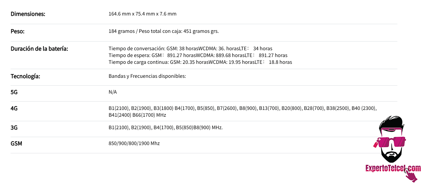Click the Tecnología row label
Image resolution: width=434 pixels, height=190 pixels.
25,76
